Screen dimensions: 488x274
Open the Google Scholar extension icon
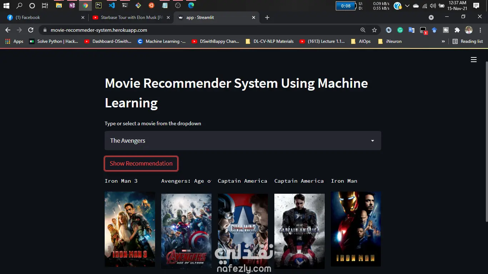click(434, 30)
